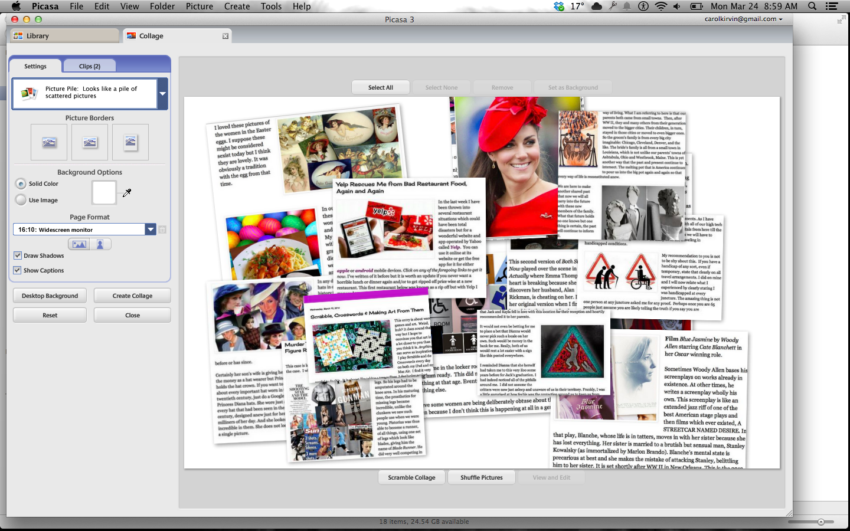The height and width of the screenshot is (531, 850).
Task: Choose the thin white border style
Action: pos(90,142)
